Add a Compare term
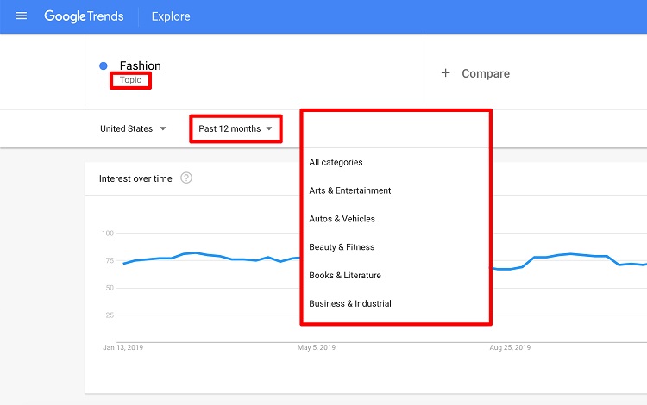647x405 pixels. click(x=486, y=73)
